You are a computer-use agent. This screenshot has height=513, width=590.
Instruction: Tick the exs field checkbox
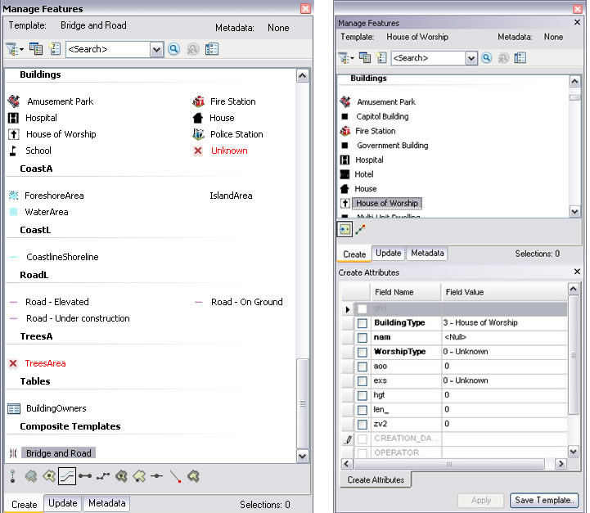[x=363, y=381]
